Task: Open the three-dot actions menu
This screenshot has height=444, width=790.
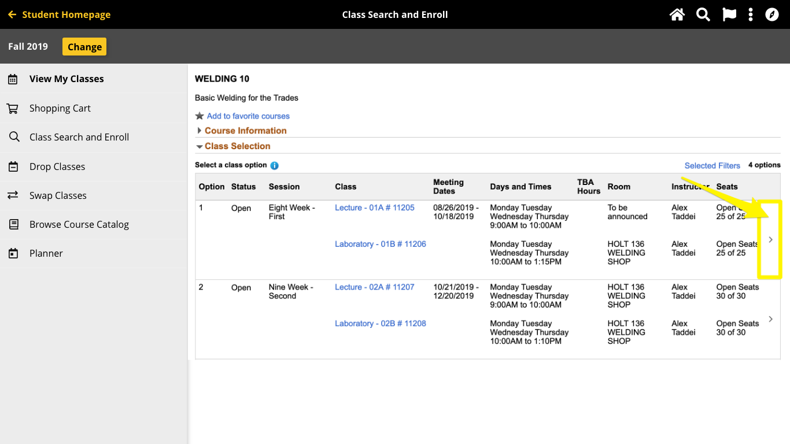Action: click(751, 14)
